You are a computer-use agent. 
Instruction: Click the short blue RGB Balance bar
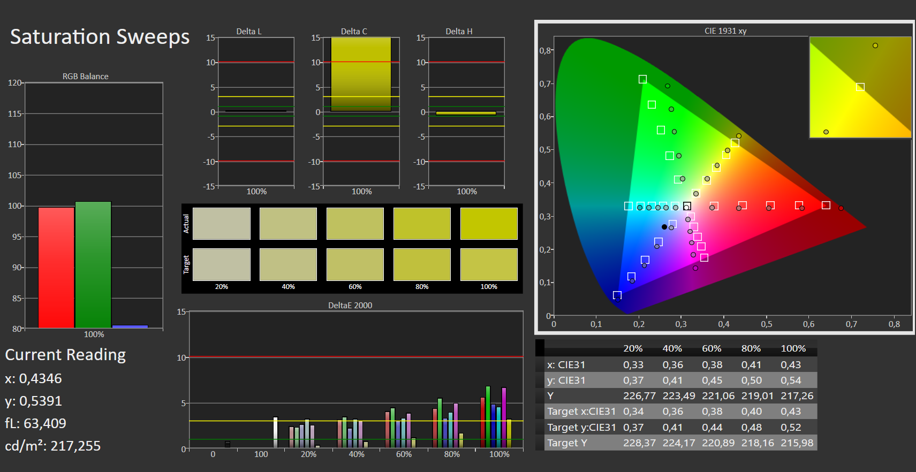[130, 326]
